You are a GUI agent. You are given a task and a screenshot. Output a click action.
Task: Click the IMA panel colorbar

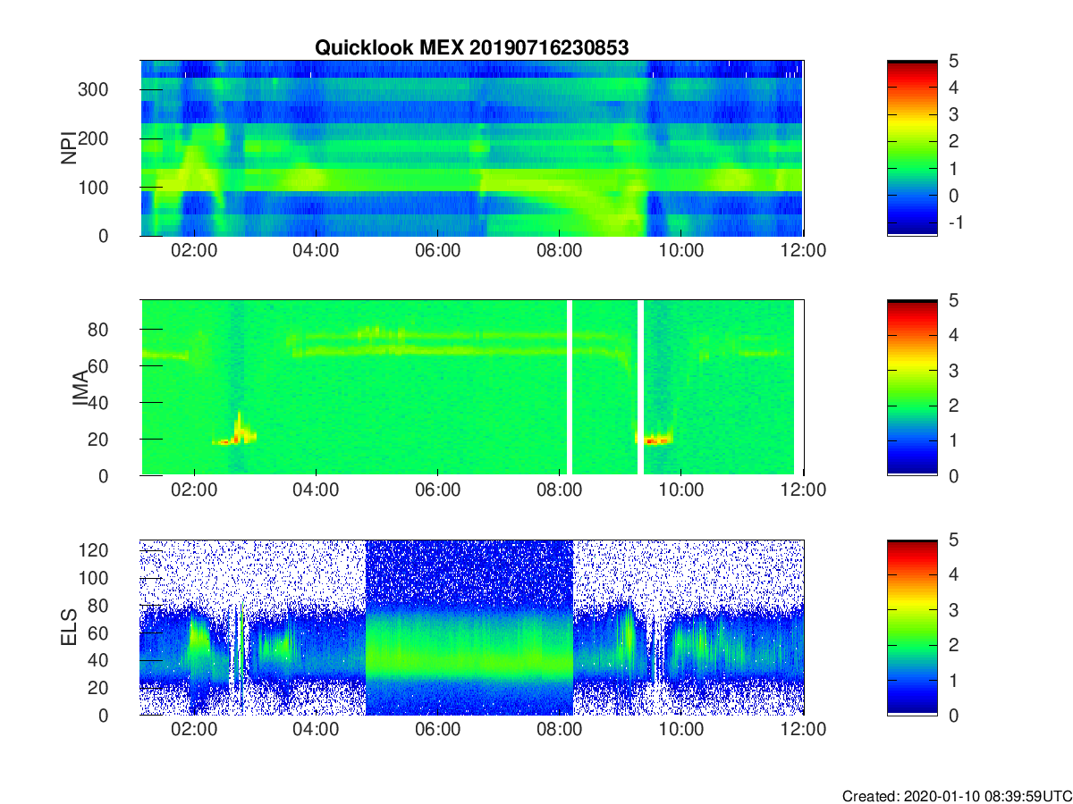(x=912, y=388)
